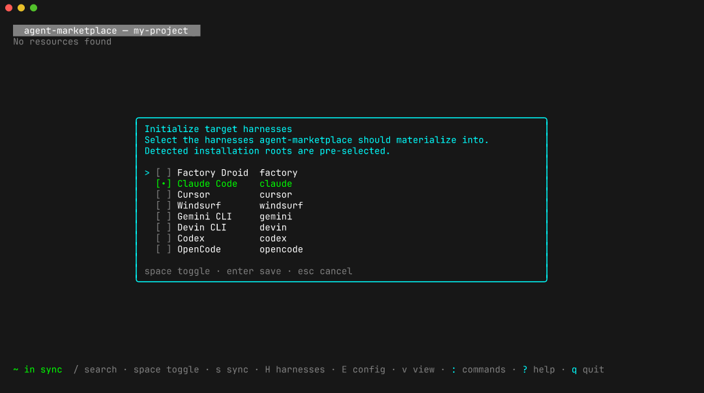
Task: Maximize the terminal with green button
Action: point(34,8)
